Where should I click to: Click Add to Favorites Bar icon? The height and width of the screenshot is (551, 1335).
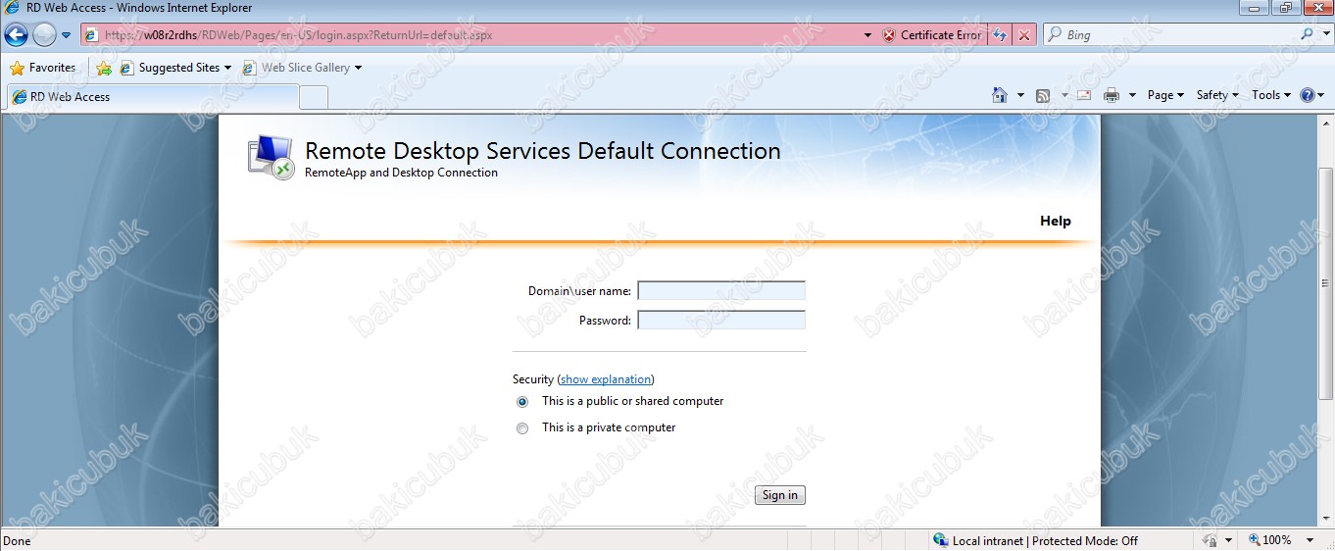point(104,68)
